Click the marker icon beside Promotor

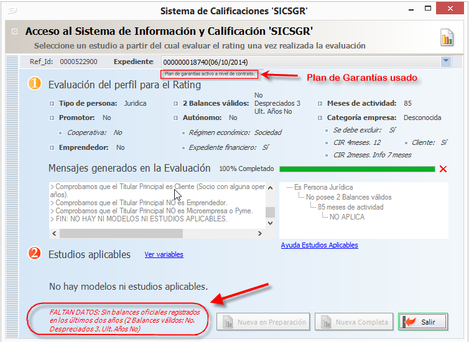(52, 118)
